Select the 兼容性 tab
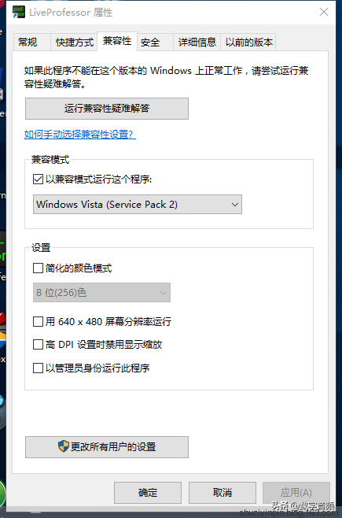Viewport: 342px width, 518px height. pos(117,41)
